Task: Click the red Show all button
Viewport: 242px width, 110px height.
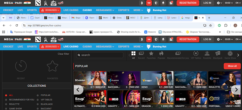Action: coord(232,66)
